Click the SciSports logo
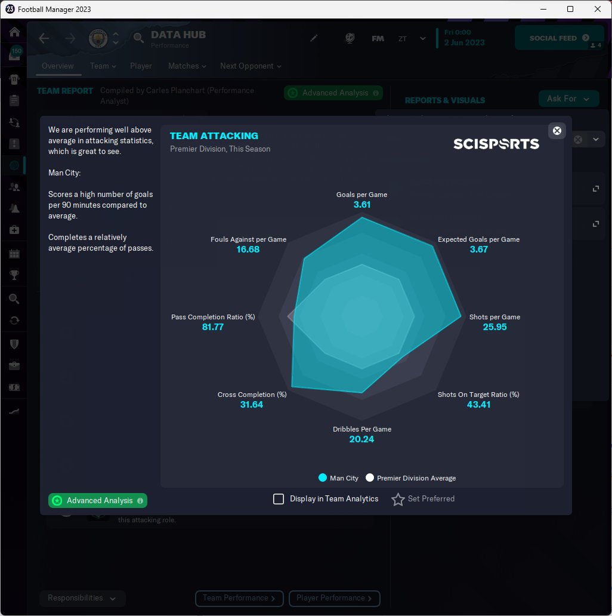The height and width of the screenshot is (616, 612). (496, 144)
